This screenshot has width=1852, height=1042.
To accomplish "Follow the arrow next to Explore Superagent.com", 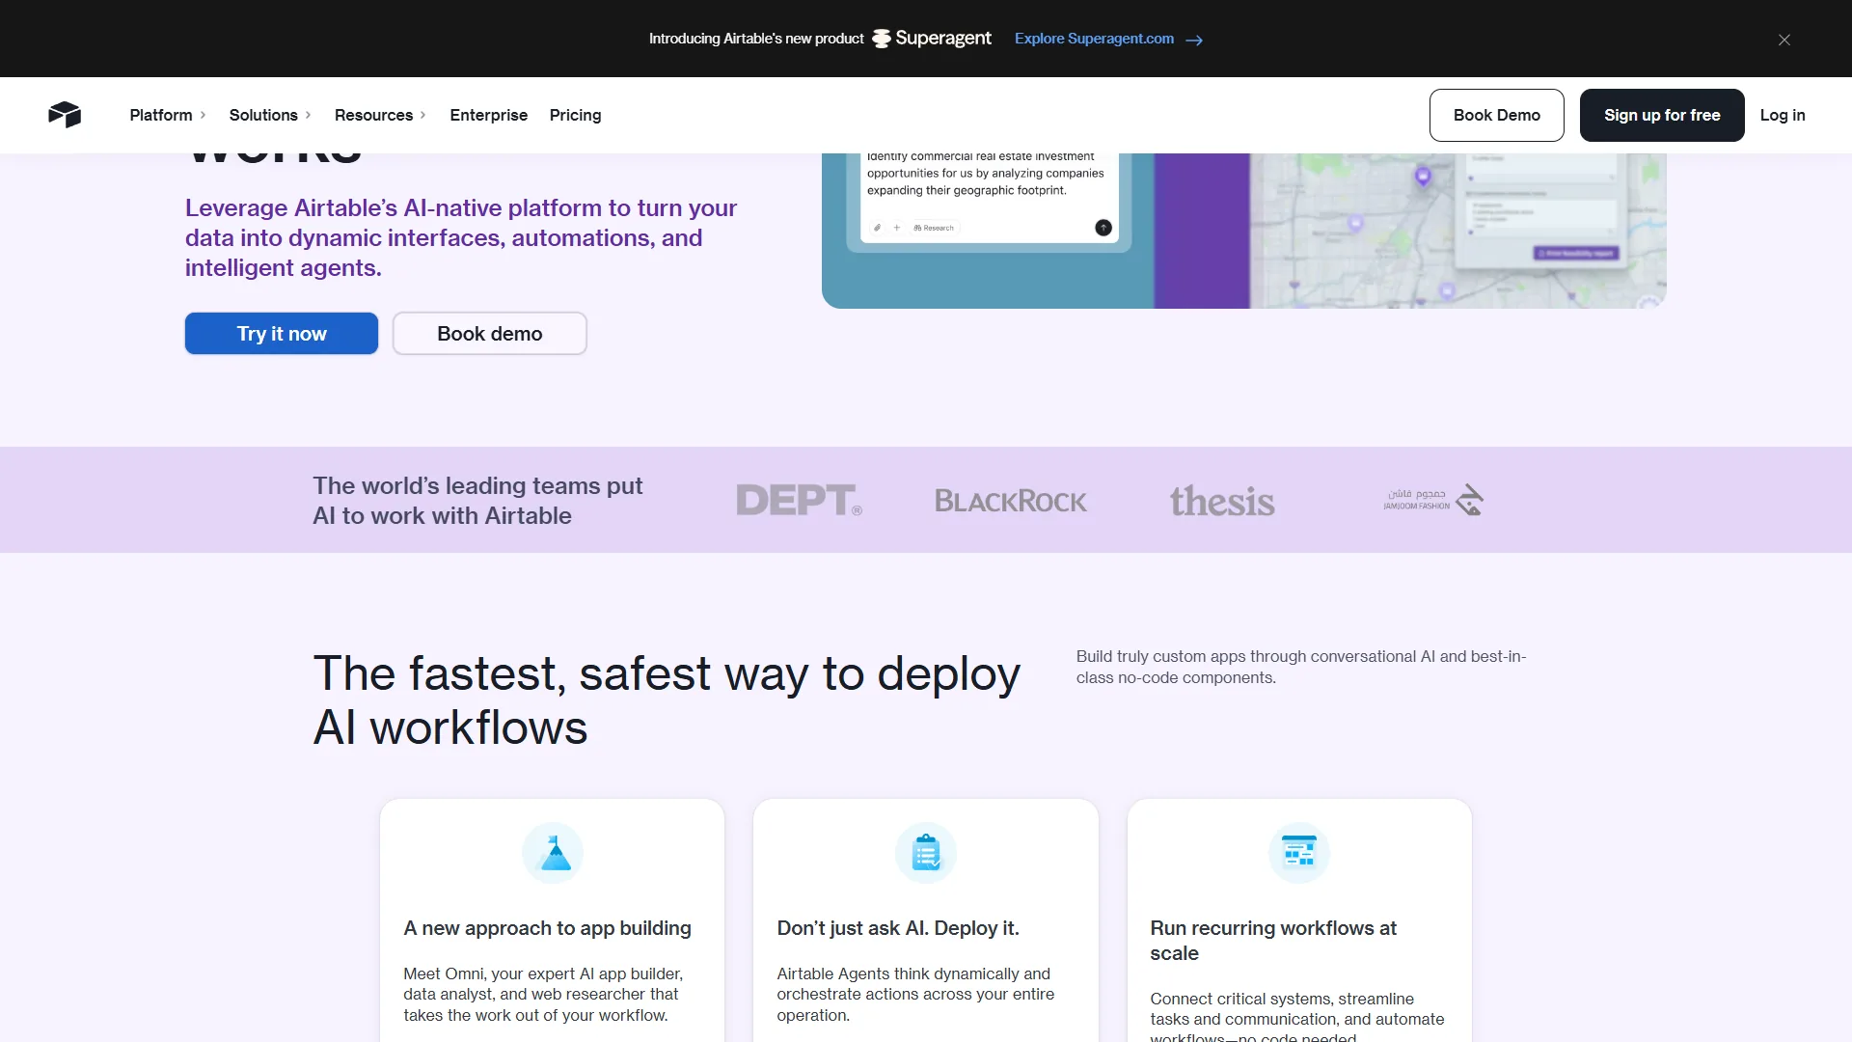I will coord(1194,40).
